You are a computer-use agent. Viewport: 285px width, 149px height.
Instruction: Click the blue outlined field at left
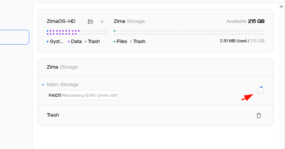click(14, 37)
